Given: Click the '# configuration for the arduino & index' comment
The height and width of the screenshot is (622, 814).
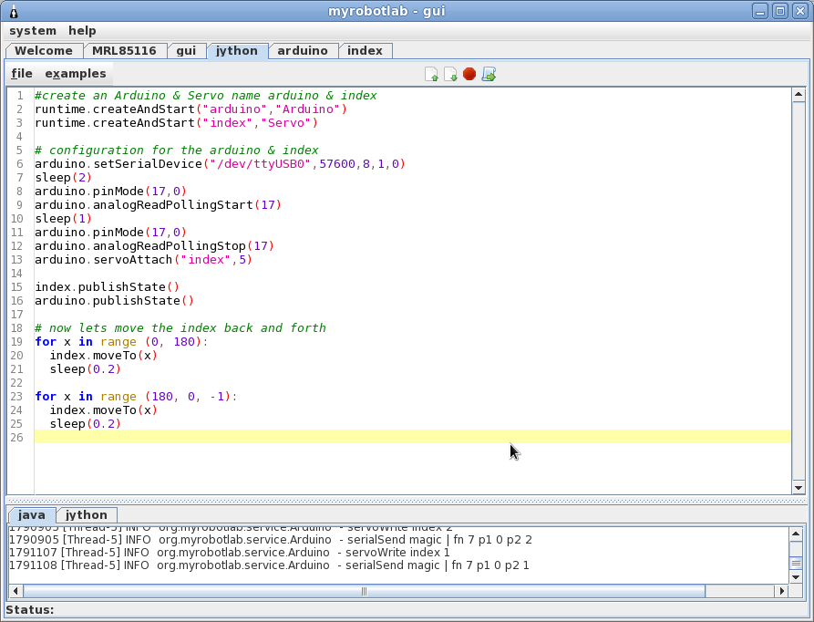Looking at the screenshot, I should [177, 150].
